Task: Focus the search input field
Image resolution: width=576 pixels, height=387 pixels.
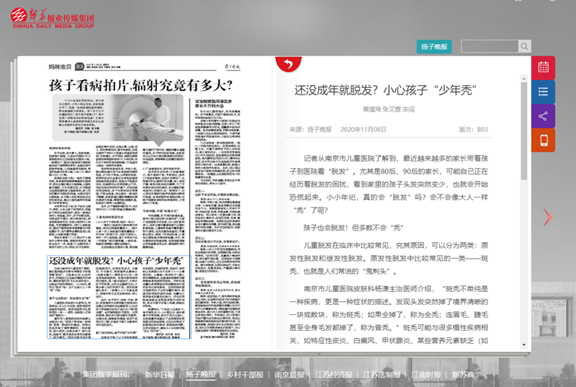Action: click(x=490, y=46)
